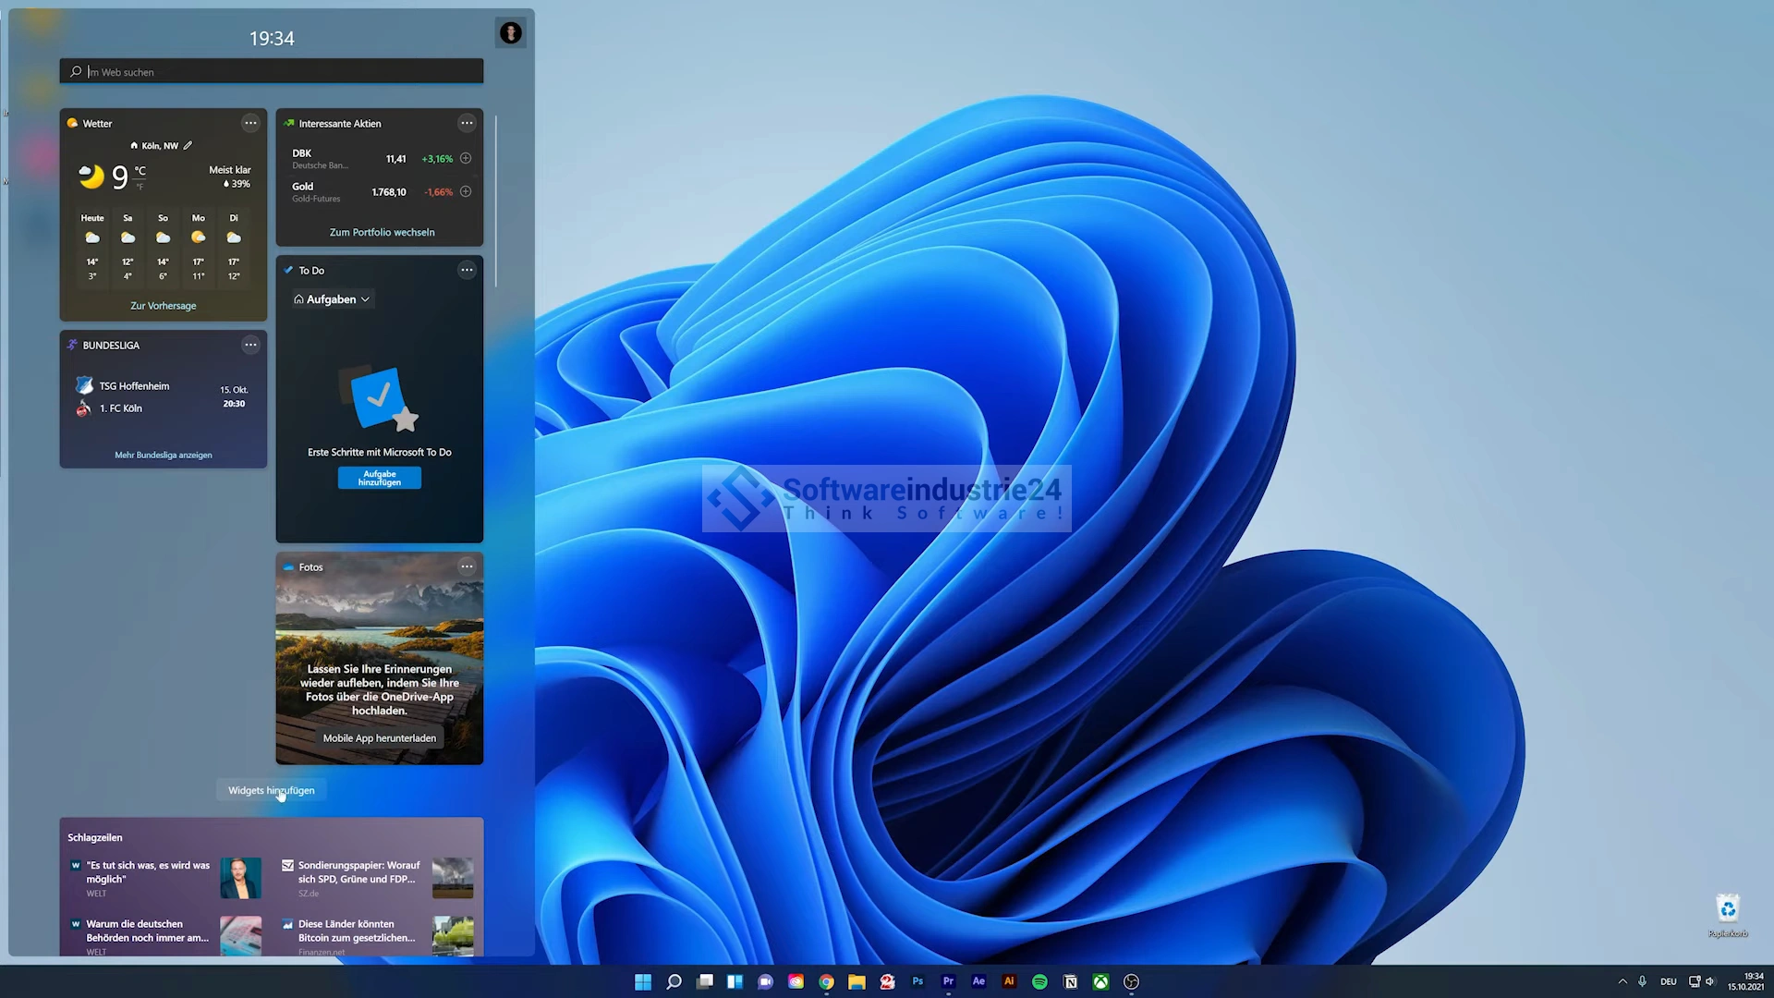Add DBK stock to watchlist
The image size is (1774, 998).
click(466, 158)
